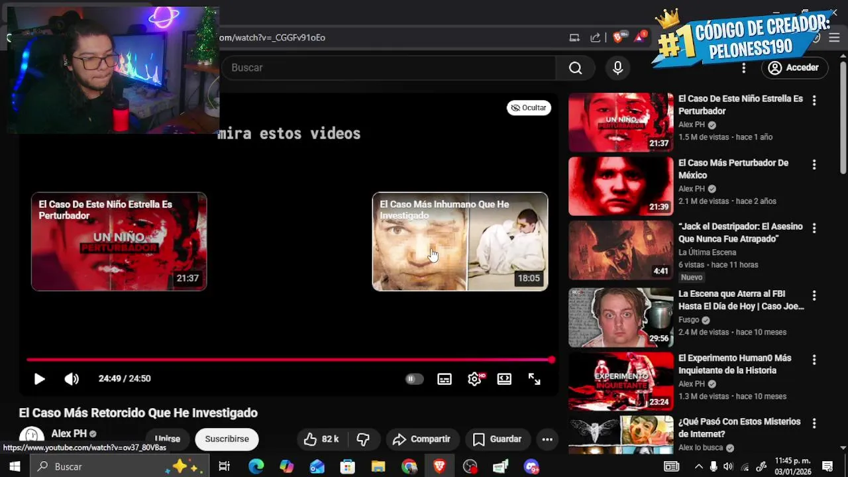Open Copilot from the taskbar
848x477 pixels.
286,466
